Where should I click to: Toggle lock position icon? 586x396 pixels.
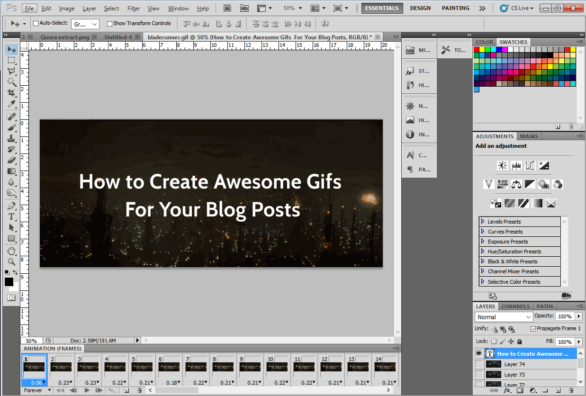pyautogui.click(x=511, y=341)
